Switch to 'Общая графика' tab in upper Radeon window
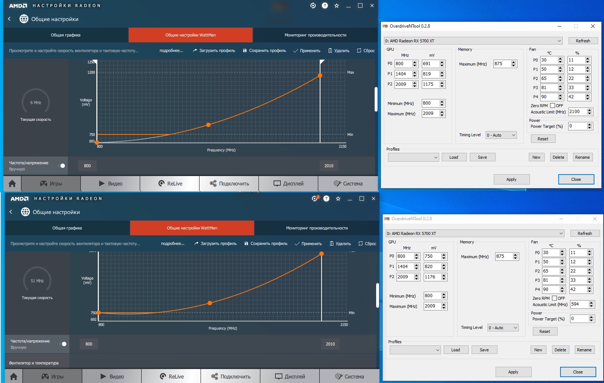This screenshot has height=383, width=604. (x=66, y=35)
